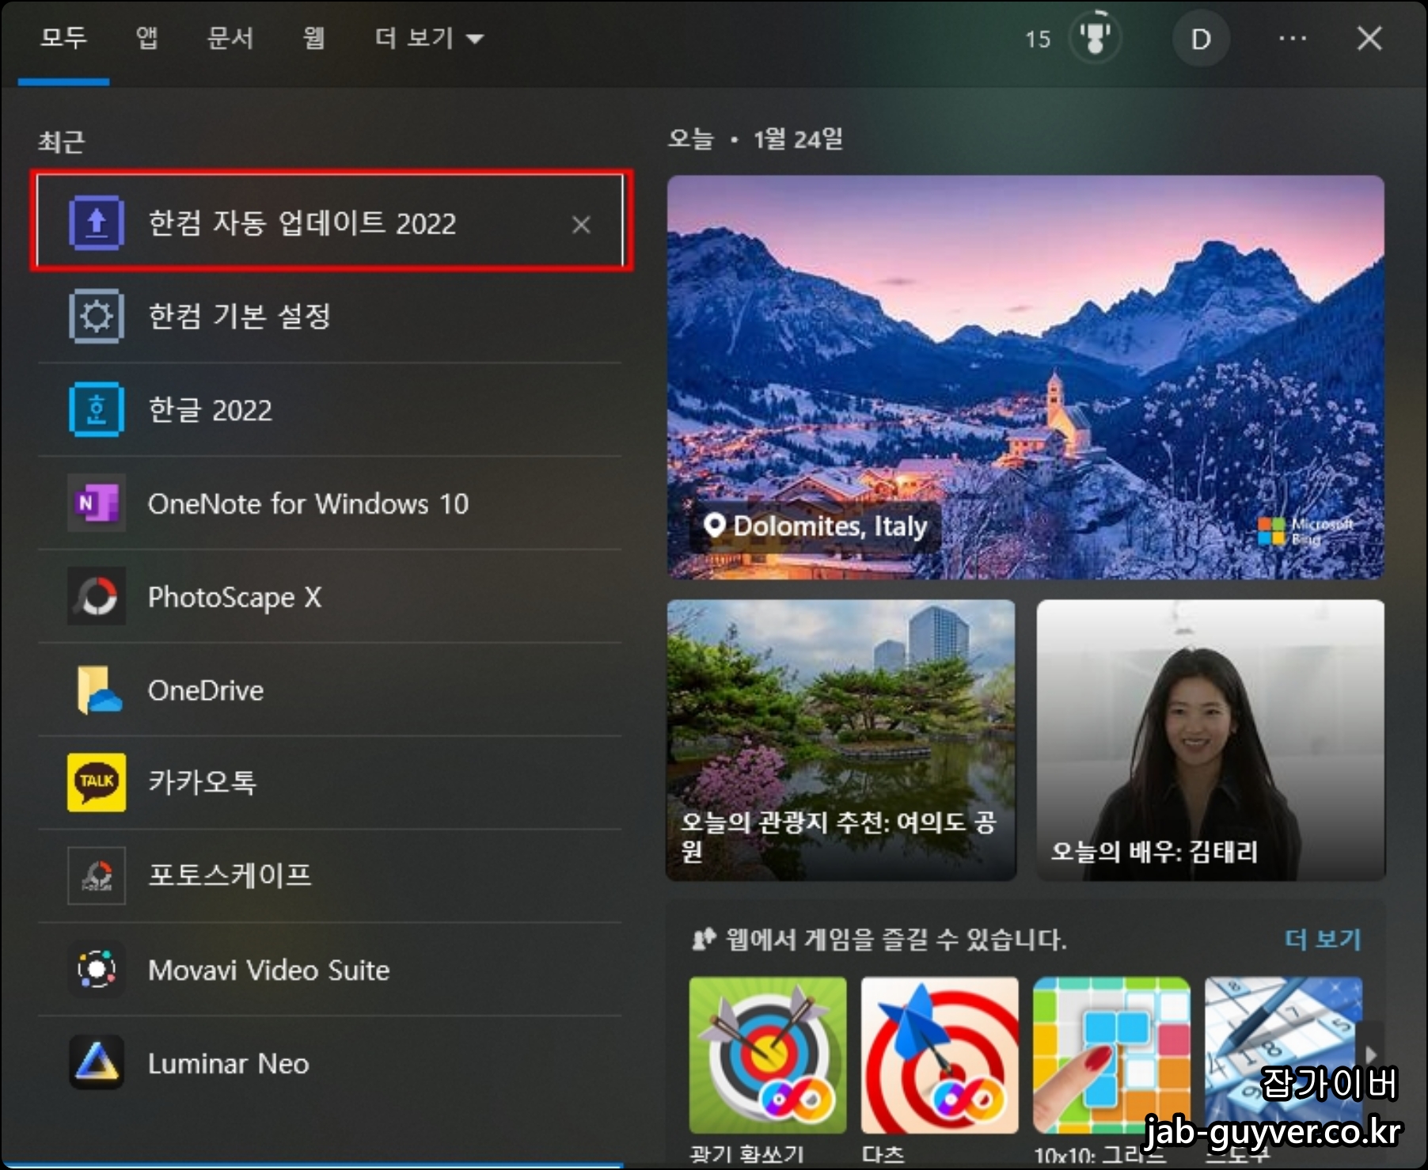This screenshot has width=1428, height=1170.
Task: Open the Dolomites, Italy Bing image
Action: coord(1025,377)
